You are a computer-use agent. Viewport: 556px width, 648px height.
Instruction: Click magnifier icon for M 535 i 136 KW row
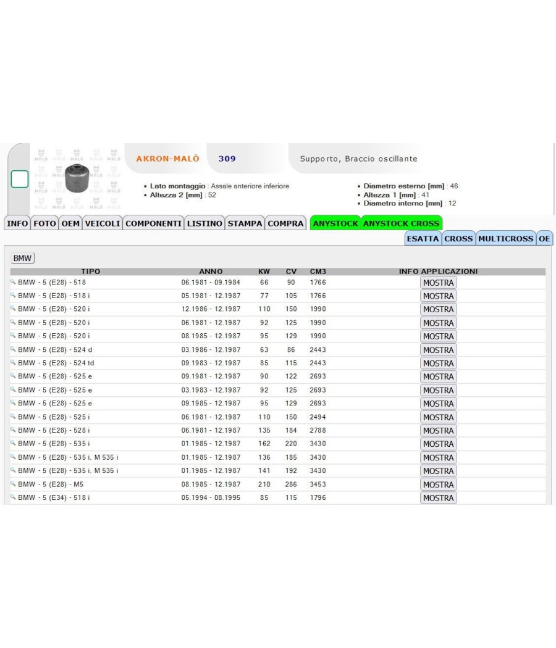(x=13, y=457)
